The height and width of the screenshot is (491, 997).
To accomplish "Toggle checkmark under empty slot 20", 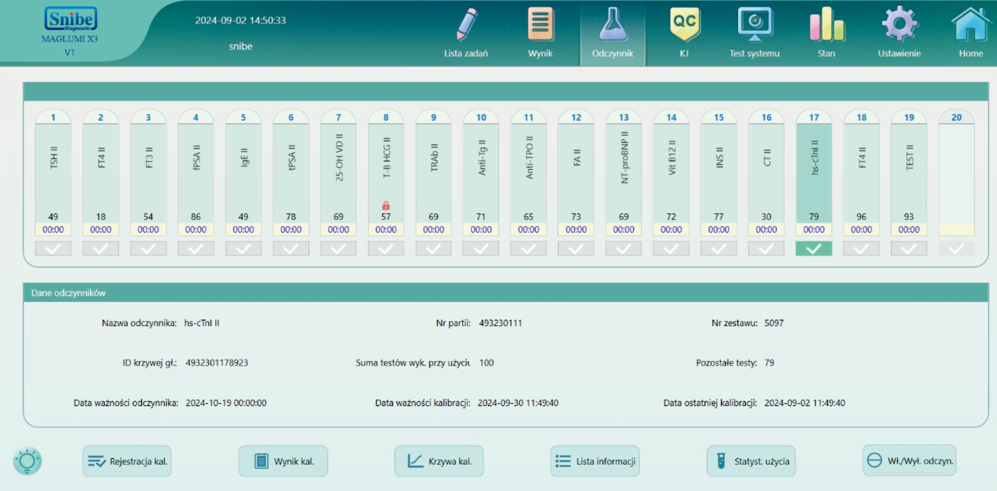I will [x=956, y=249].
